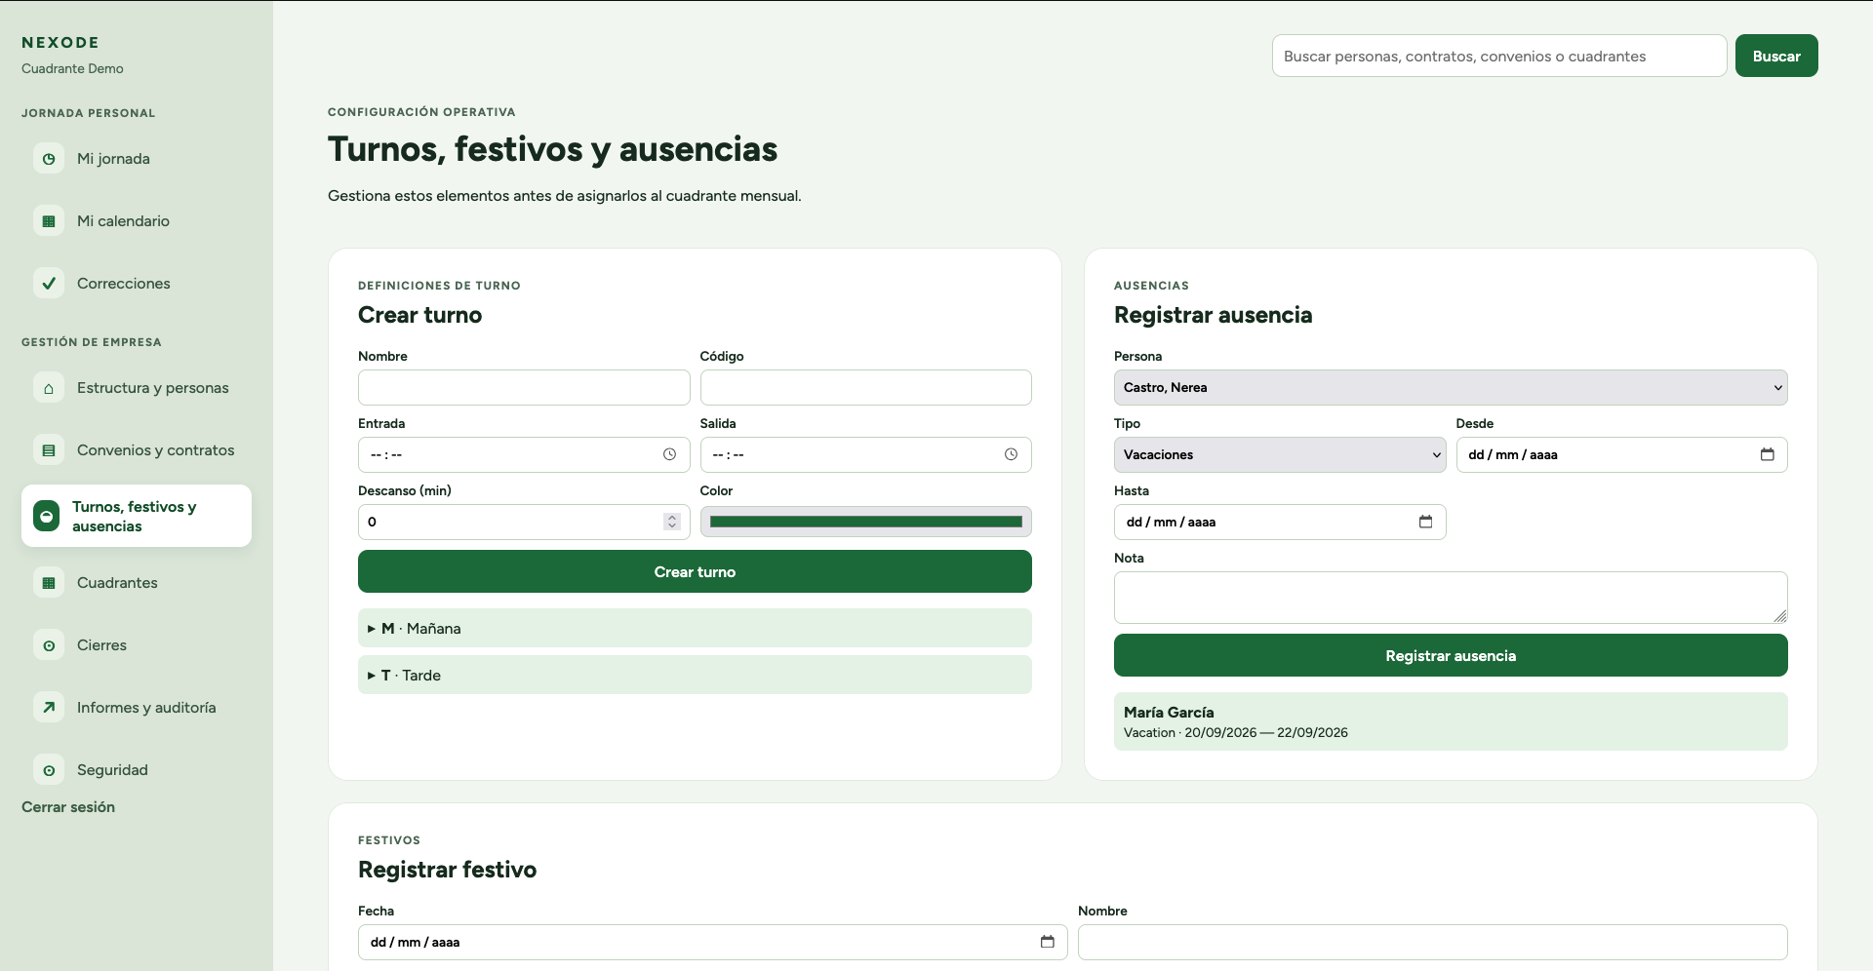Viewport: 1873px width, 971px height.
Task: Open the calendar icon in festivo Fecha
Action: [x=1047, y=942]
